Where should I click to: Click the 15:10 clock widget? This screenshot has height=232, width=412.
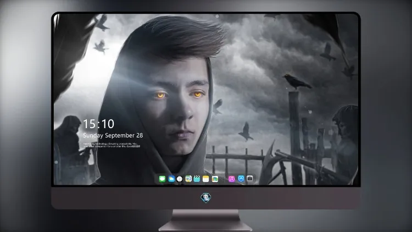click(x=98, y=124)
